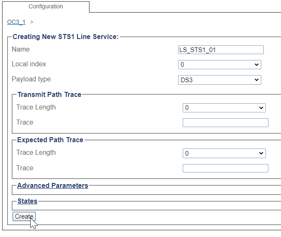281x237 pixels.
Task: Click the Transmit Trace Length chevron arrow
Action: coord(261,108)
